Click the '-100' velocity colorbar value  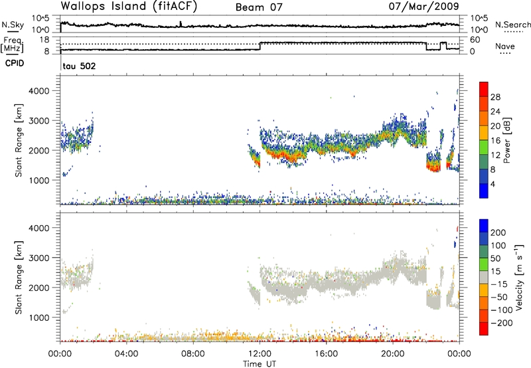pos(502,310)
